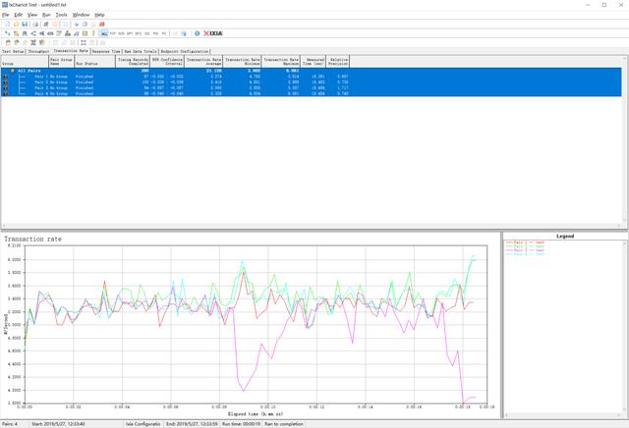Open the File menu
The width and height of the screenshot is (629, 428).
point(5,16)
